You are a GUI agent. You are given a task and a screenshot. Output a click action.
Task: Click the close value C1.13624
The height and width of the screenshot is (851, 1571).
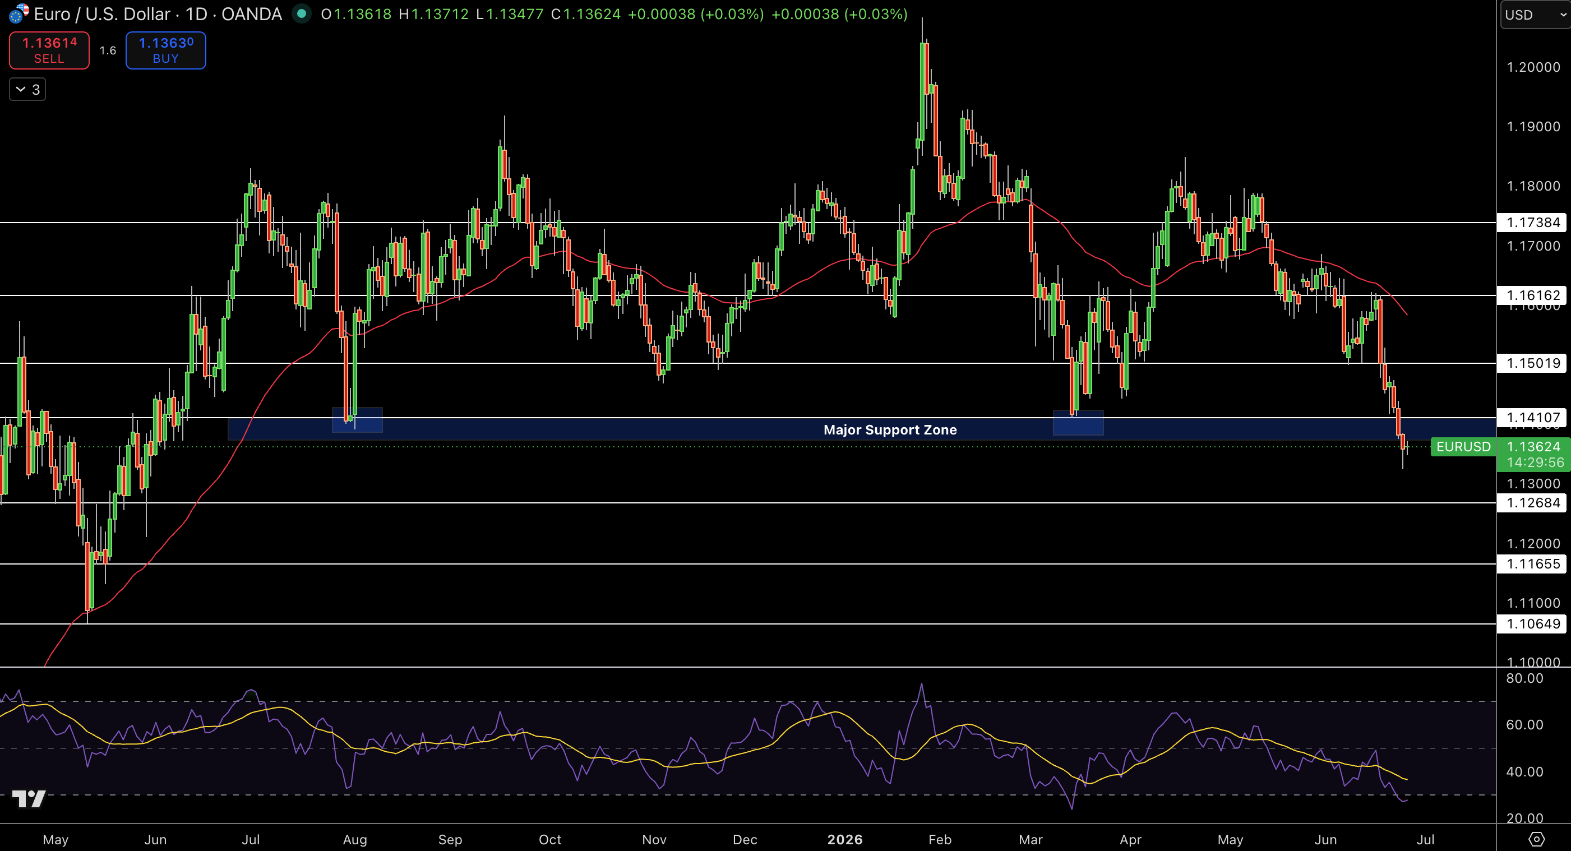click(585, 14)
